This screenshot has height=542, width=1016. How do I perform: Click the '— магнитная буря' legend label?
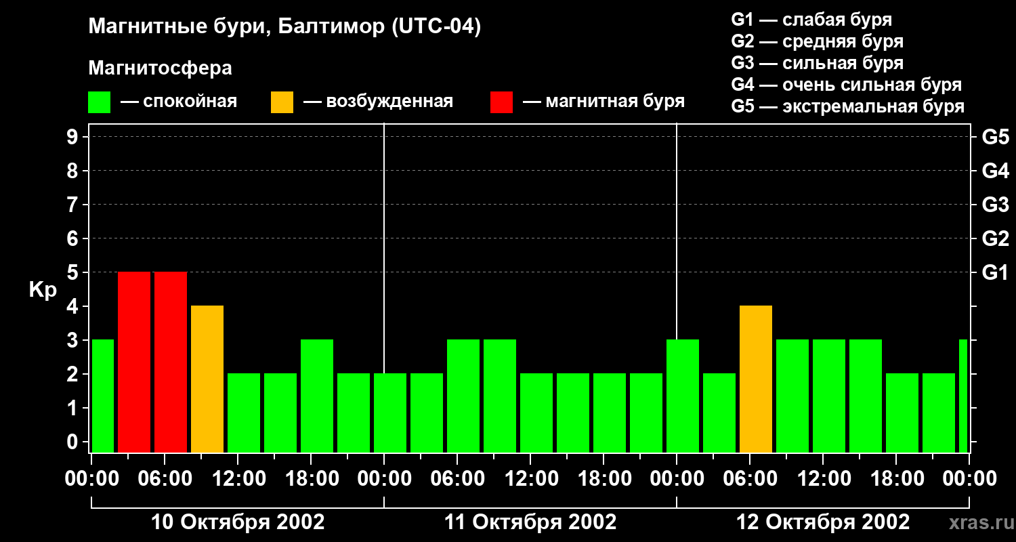point(604,102)
